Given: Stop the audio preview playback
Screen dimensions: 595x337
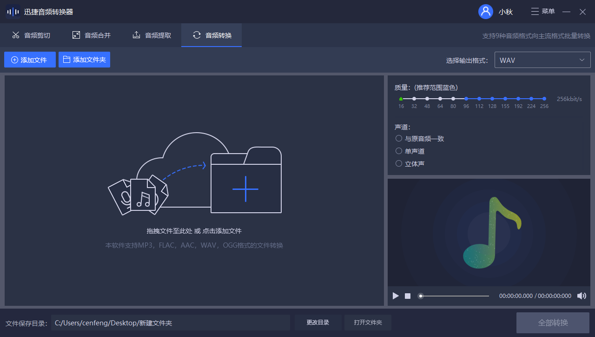Looking at the screenshot, I should click(x=408, y=296).
